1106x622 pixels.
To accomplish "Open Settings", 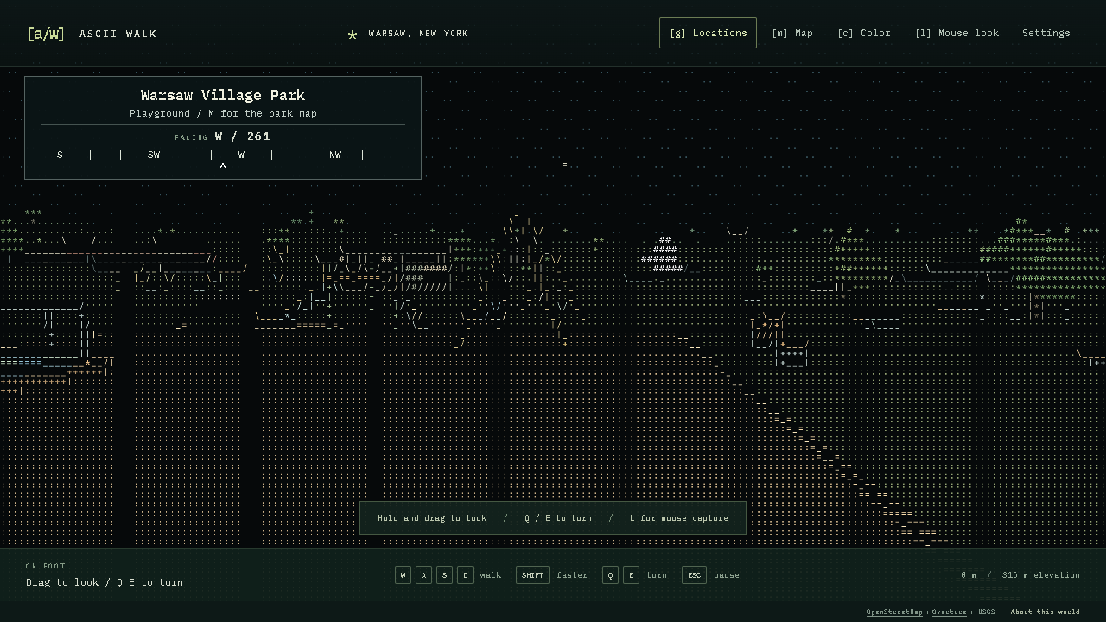I will click(x=1046, y=33).
